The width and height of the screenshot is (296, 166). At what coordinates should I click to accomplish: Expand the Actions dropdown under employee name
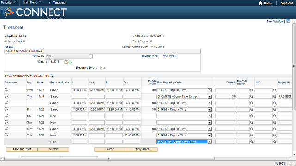[9, 47]
